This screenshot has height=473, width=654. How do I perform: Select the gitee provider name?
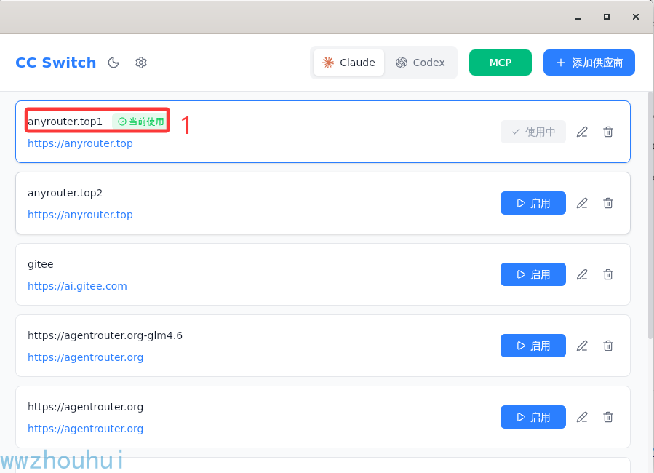coord(41,264)
